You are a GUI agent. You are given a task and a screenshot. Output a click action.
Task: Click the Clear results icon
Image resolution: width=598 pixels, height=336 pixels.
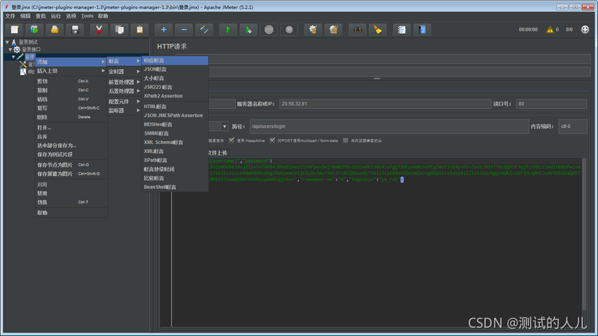313,30
